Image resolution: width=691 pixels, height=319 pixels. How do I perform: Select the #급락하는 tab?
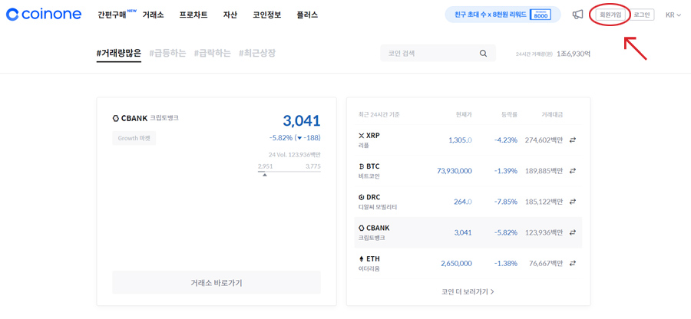[x=213, y=54]
